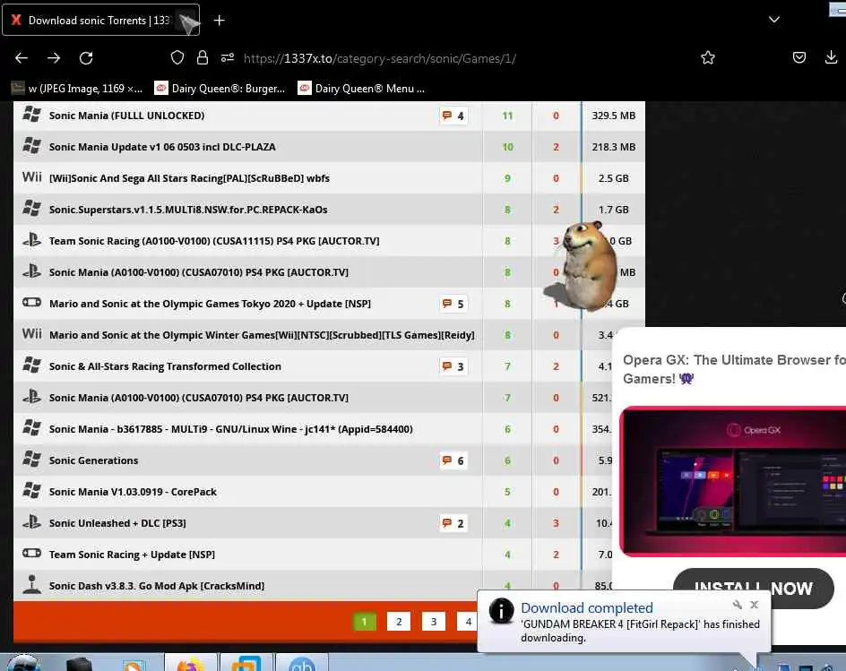846x671 pixels.
Task: Open the 'Dairy Queen® Menu' bookmark
Action: tap(361, 89)
